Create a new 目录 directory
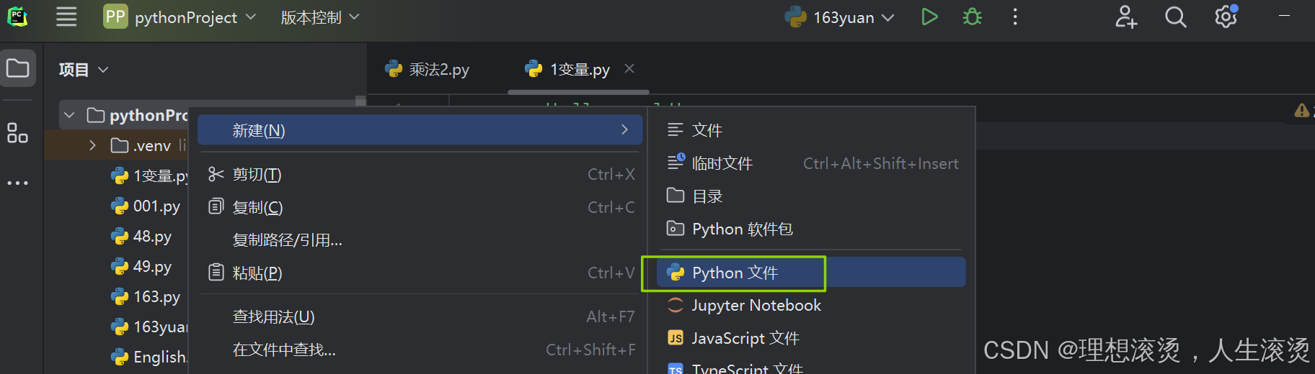This screenshot has width=1315, height=374. coord(811,196)
